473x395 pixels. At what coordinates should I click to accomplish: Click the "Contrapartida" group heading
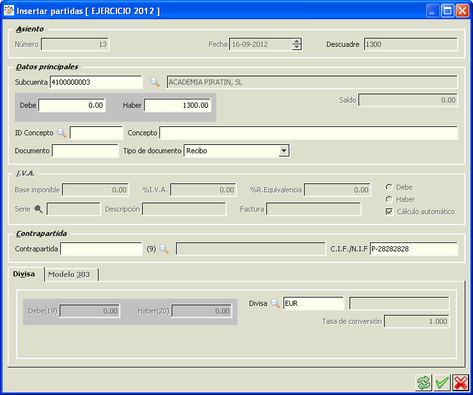click(42, 233)
